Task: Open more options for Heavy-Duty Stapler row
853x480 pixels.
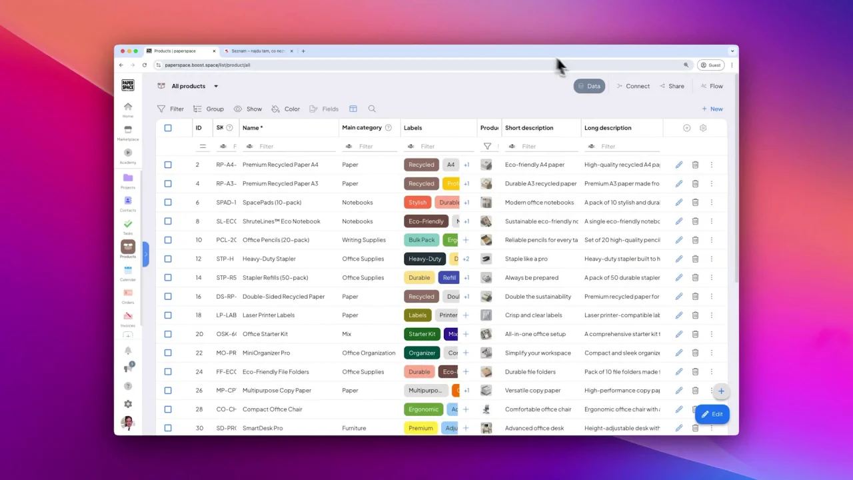Action: pyautogui.click(x=711, y=259)
